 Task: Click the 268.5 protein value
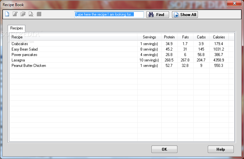(x=169, y=60)
